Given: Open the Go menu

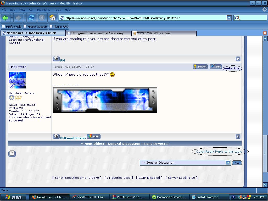Looking at the screenshot, I should 31,10.
